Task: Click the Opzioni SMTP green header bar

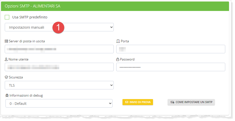Action: click(115, 6)
